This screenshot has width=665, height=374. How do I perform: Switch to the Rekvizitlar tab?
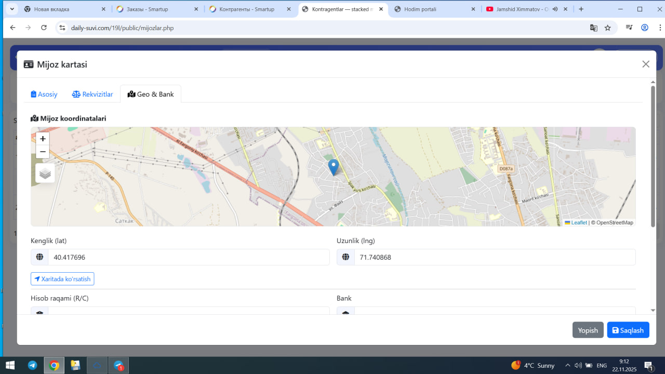pos(92,94)
